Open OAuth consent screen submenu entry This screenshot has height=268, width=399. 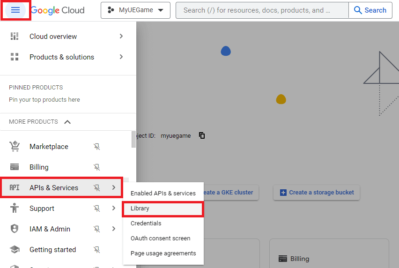click(x=163, y=238)
